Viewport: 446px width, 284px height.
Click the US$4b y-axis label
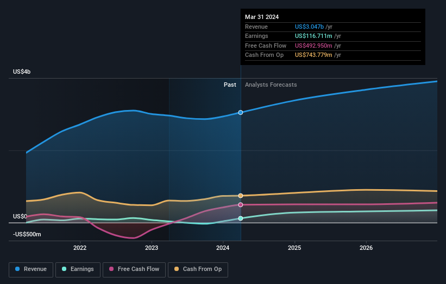pyautogui.click(x=22, y=72)
